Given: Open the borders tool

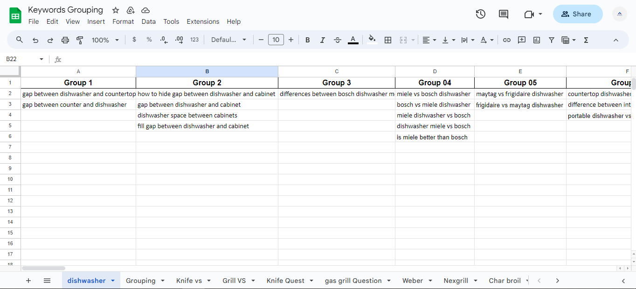Looking at the screenshot, I should pos(388,40).
